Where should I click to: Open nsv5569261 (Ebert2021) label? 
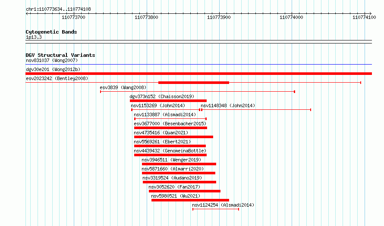(x=162, y=142)
